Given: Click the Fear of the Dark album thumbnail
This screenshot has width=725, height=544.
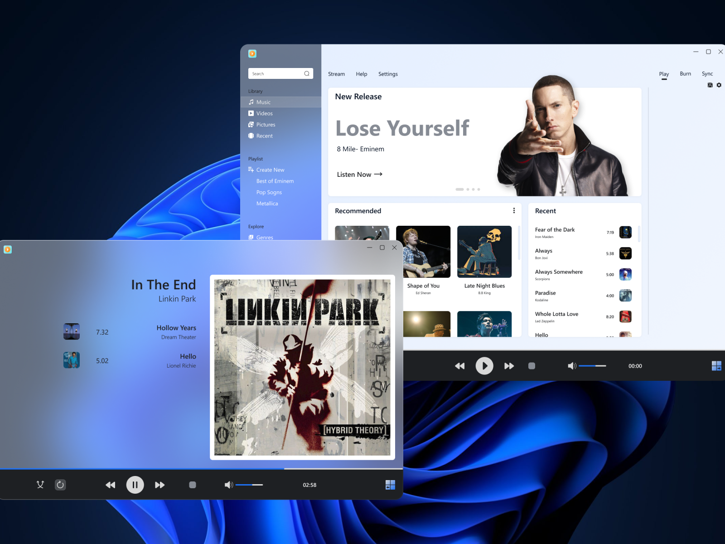Looking at the screenshot, I should coord(625,232).
